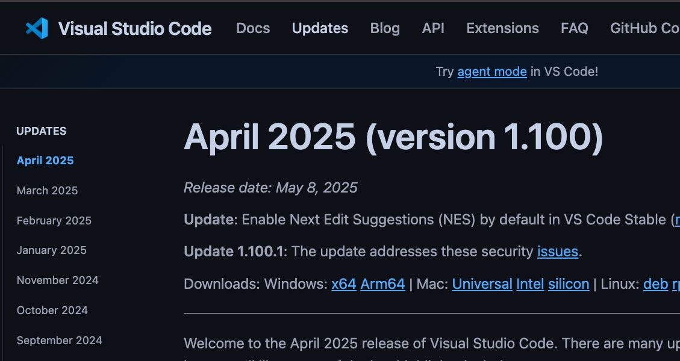Click the Visual Studio Code logo icon

(x=35, y=28)
